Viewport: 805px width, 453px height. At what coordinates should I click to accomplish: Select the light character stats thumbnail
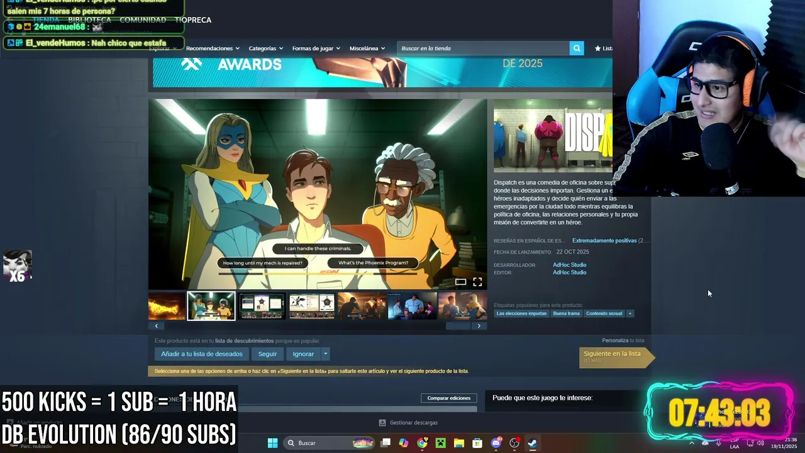pos(311,306)
